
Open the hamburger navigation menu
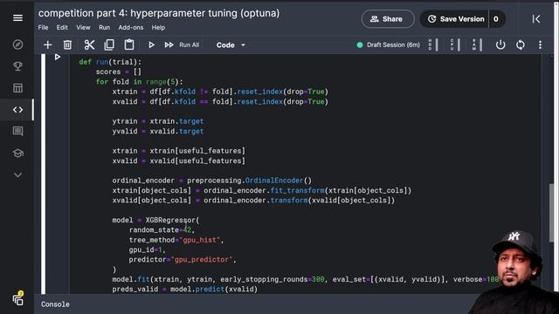(x=17, y=17)
